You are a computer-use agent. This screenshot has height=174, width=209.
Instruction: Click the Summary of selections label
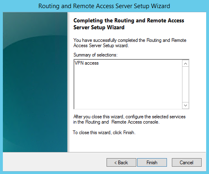click(x=96, y=55)
